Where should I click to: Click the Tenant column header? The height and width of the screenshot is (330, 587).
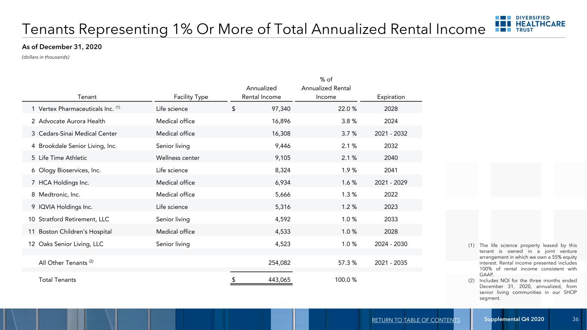pos(85,97)
